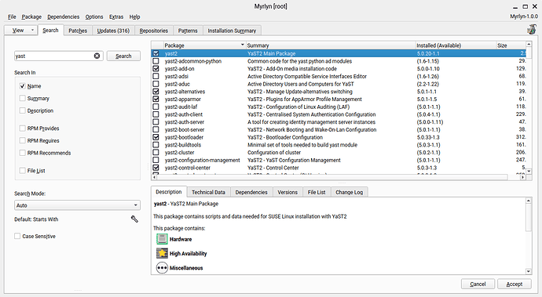Screen dimensions: 542x297
Task: Select the yast2-alternatives package row
Action: [x=339, y=92]
